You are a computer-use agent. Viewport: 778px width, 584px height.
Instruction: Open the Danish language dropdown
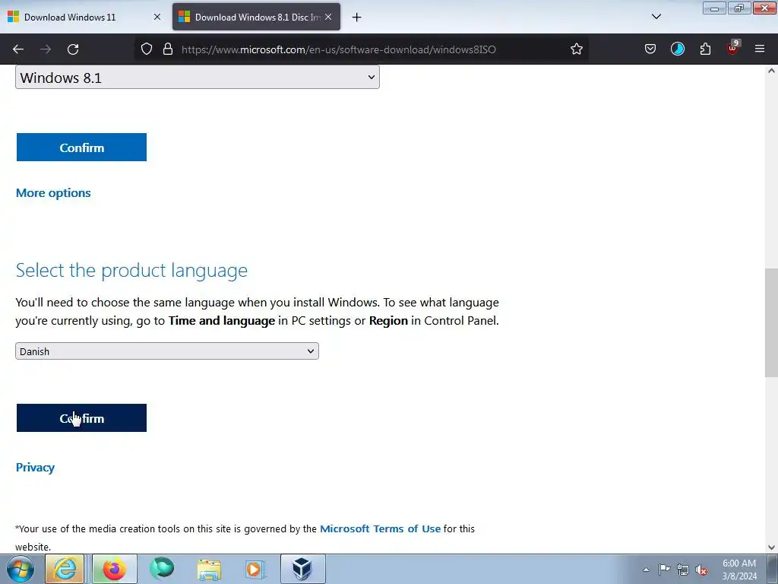[x=166, y=351]
